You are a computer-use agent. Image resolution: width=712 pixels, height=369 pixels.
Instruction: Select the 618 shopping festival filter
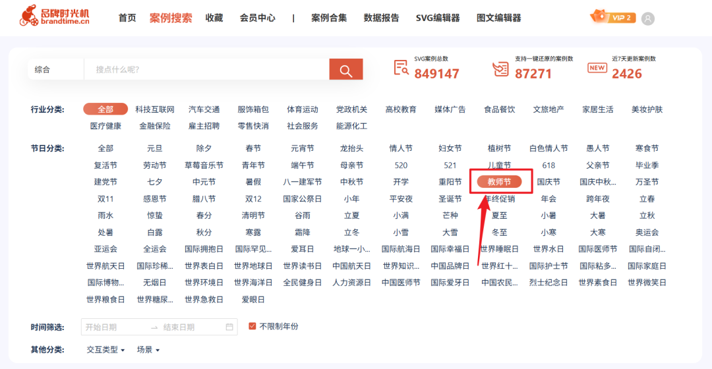coord(549,165)
